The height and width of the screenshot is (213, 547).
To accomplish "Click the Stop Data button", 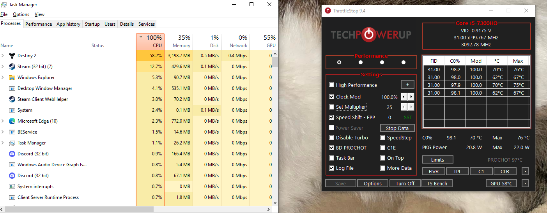I will tap(397, 128).
